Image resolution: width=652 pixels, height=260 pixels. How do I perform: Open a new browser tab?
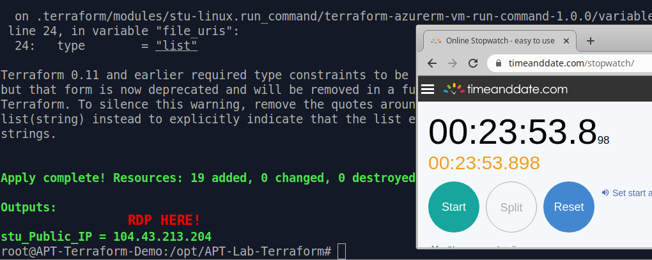pos(591,41)
